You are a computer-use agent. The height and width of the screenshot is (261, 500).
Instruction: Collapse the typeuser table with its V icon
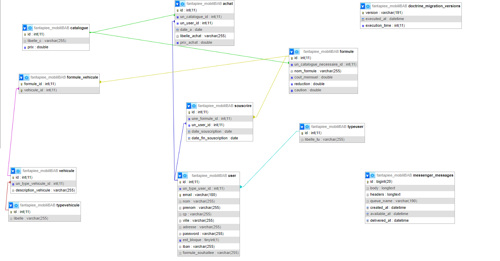(x=302, y=127)
